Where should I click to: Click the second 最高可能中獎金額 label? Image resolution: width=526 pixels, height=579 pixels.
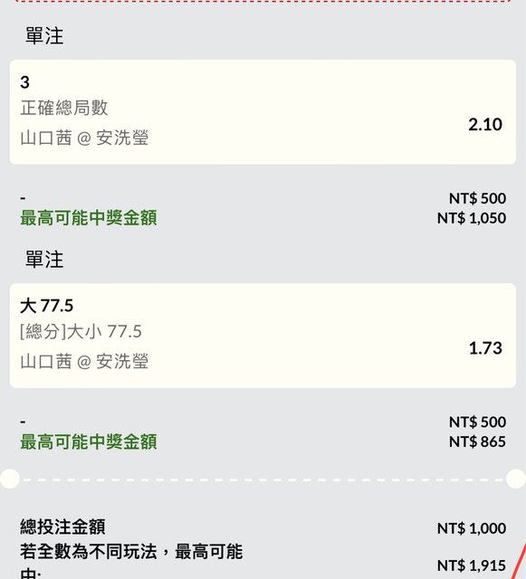[x=89, y=441]
